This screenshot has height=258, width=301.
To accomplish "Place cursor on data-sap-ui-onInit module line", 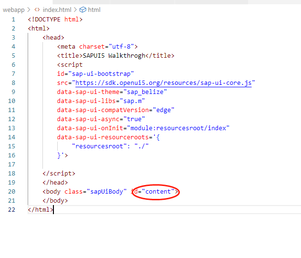I will click(143, 128).
